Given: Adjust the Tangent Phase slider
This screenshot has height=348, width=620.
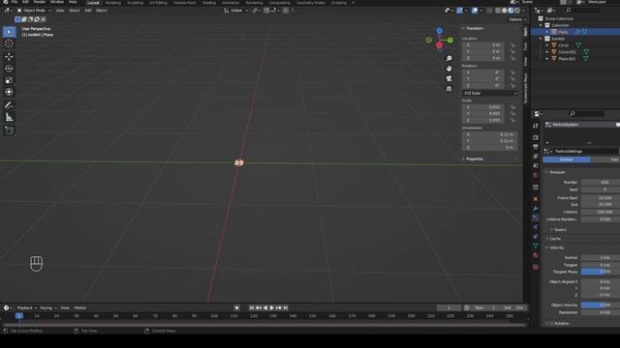Looking at the screenshot, I should 601,272.
